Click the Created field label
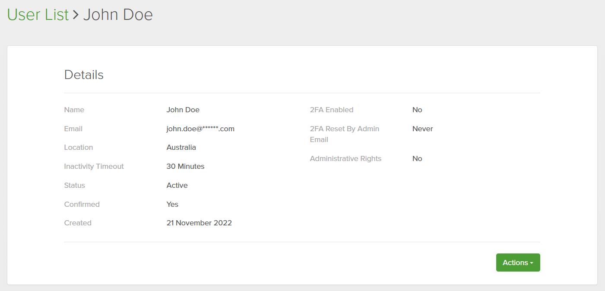The height and width of the screenshot is (291, 605). (78, 223)
